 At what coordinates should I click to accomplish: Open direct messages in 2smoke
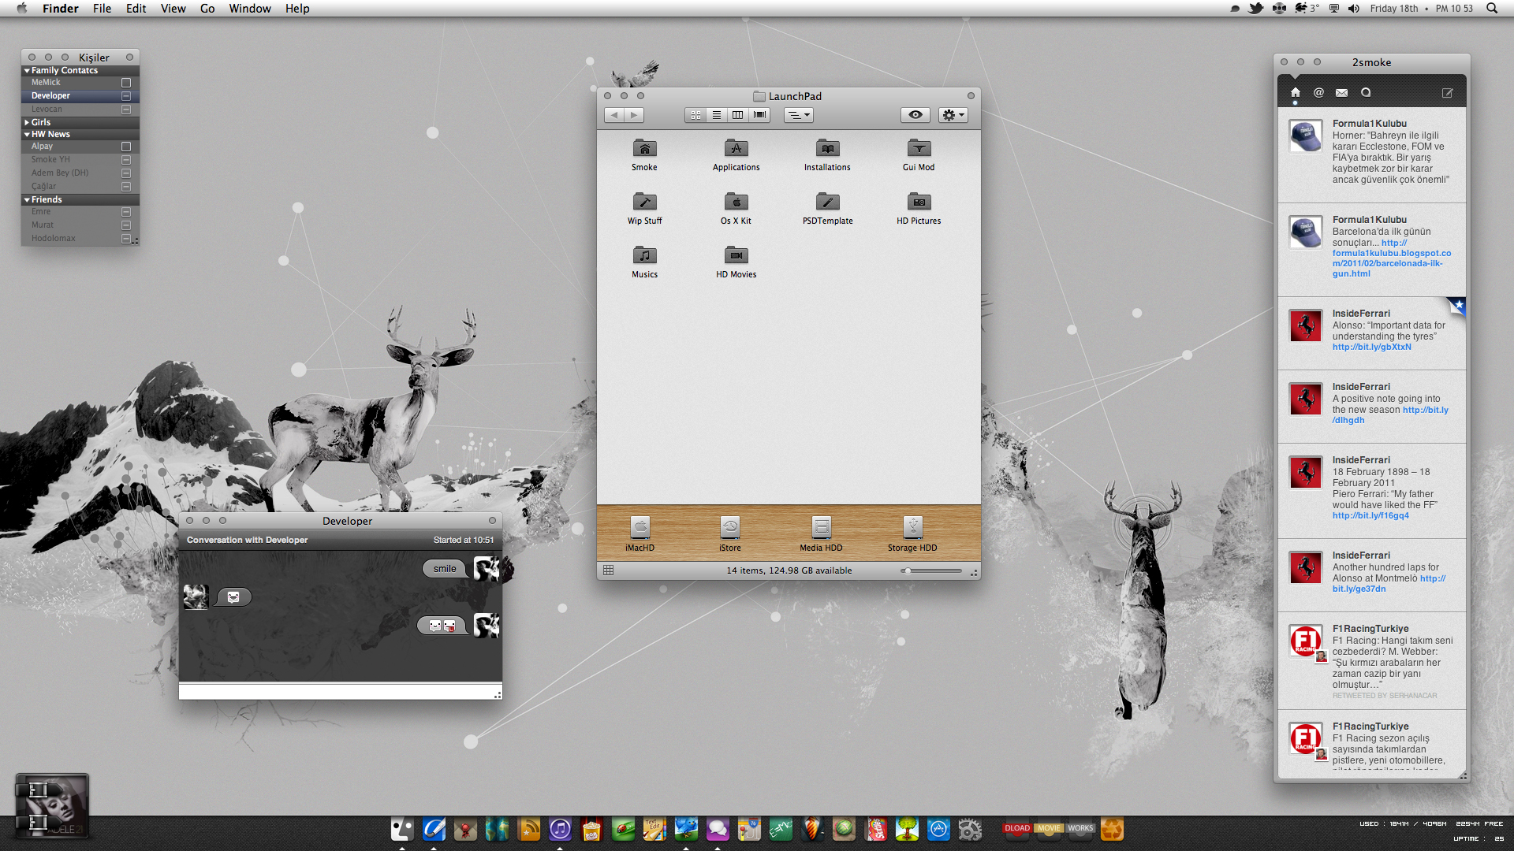coord(1341,93)
